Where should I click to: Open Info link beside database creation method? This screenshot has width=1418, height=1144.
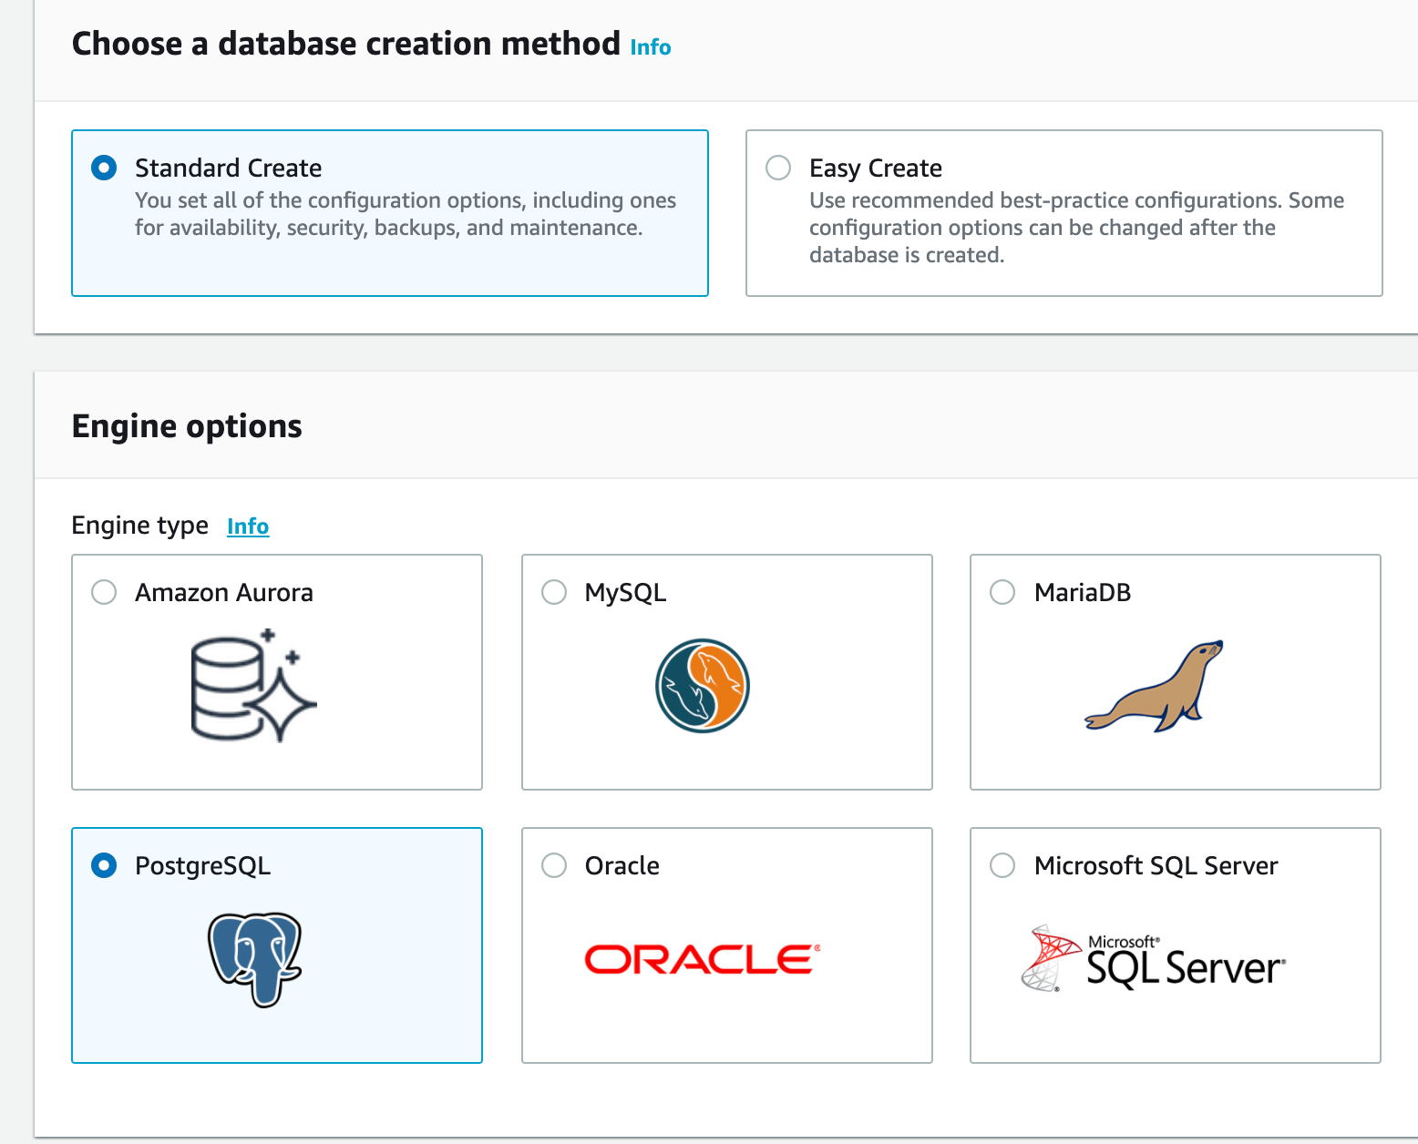[x=651, y=47]
